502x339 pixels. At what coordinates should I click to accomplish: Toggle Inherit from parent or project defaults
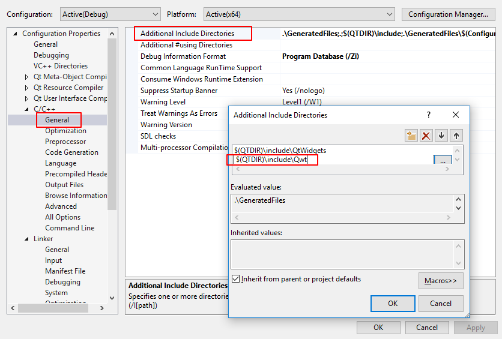tap(236, 279)
